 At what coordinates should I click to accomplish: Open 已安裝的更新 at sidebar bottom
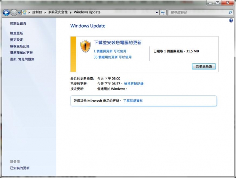click(x=20, y=168)
